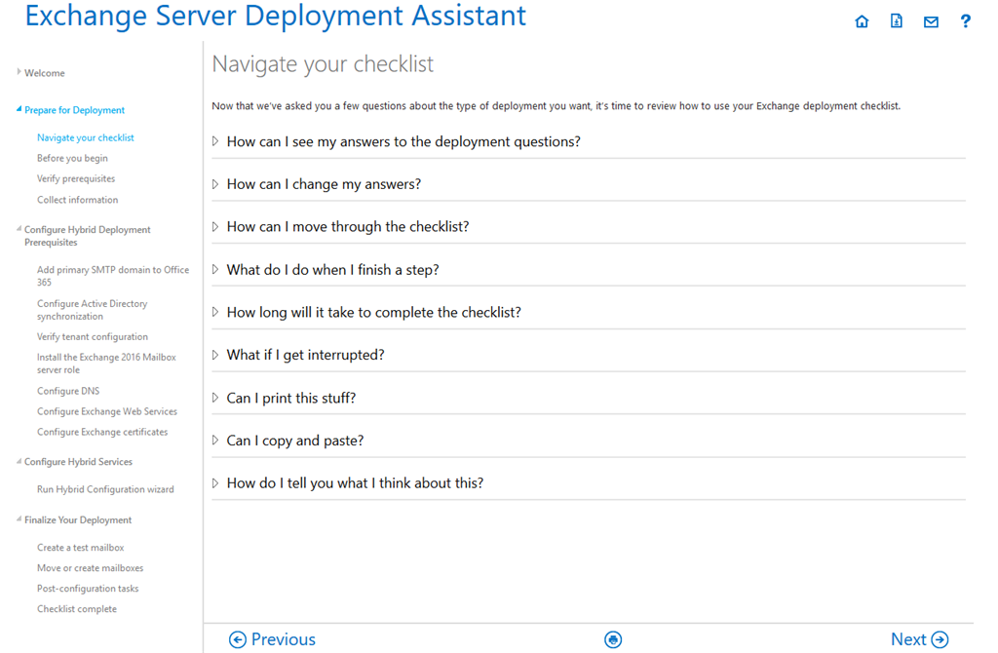Expand 'How can I move through the checklist?'
The height and width of the screenshot is (653, 998).
(348, 226)
